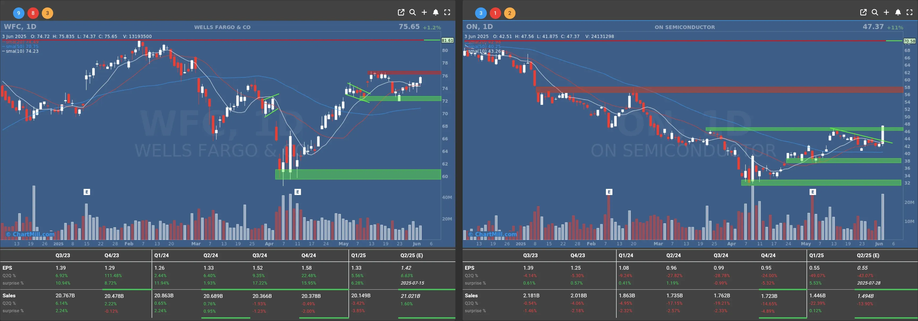Add WFC to watchlist with plus icon
This screenshot has height=321, width=918.
click(x=424, y=12)
